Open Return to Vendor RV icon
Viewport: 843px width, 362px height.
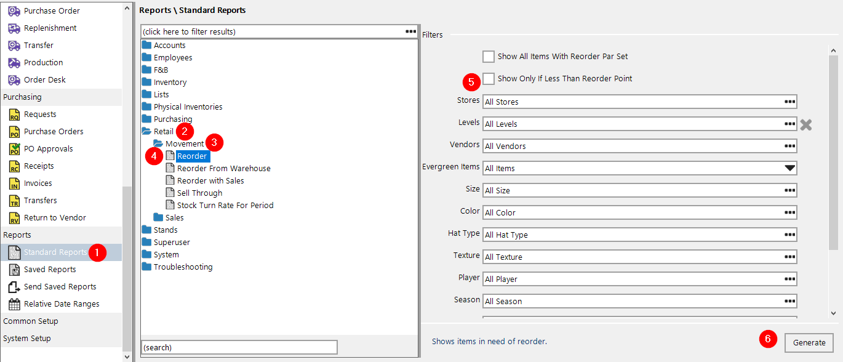[14, 218]
